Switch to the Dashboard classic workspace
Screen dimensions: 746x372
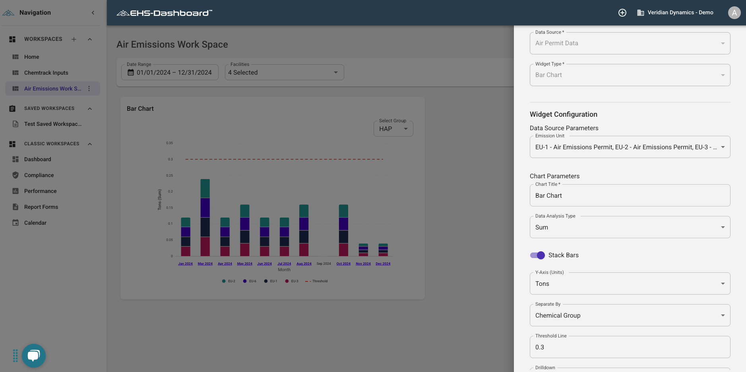tap(37, 159)
